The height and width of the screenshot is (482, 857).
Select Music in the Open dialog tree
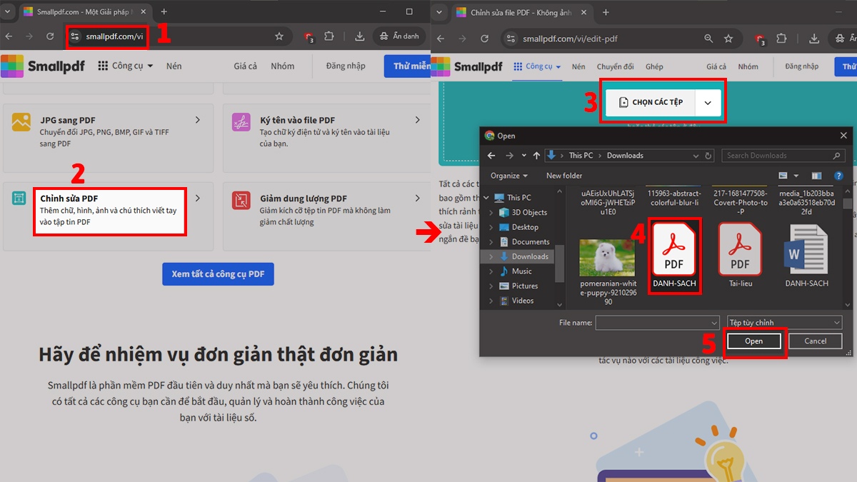click(x=521, y=271)
